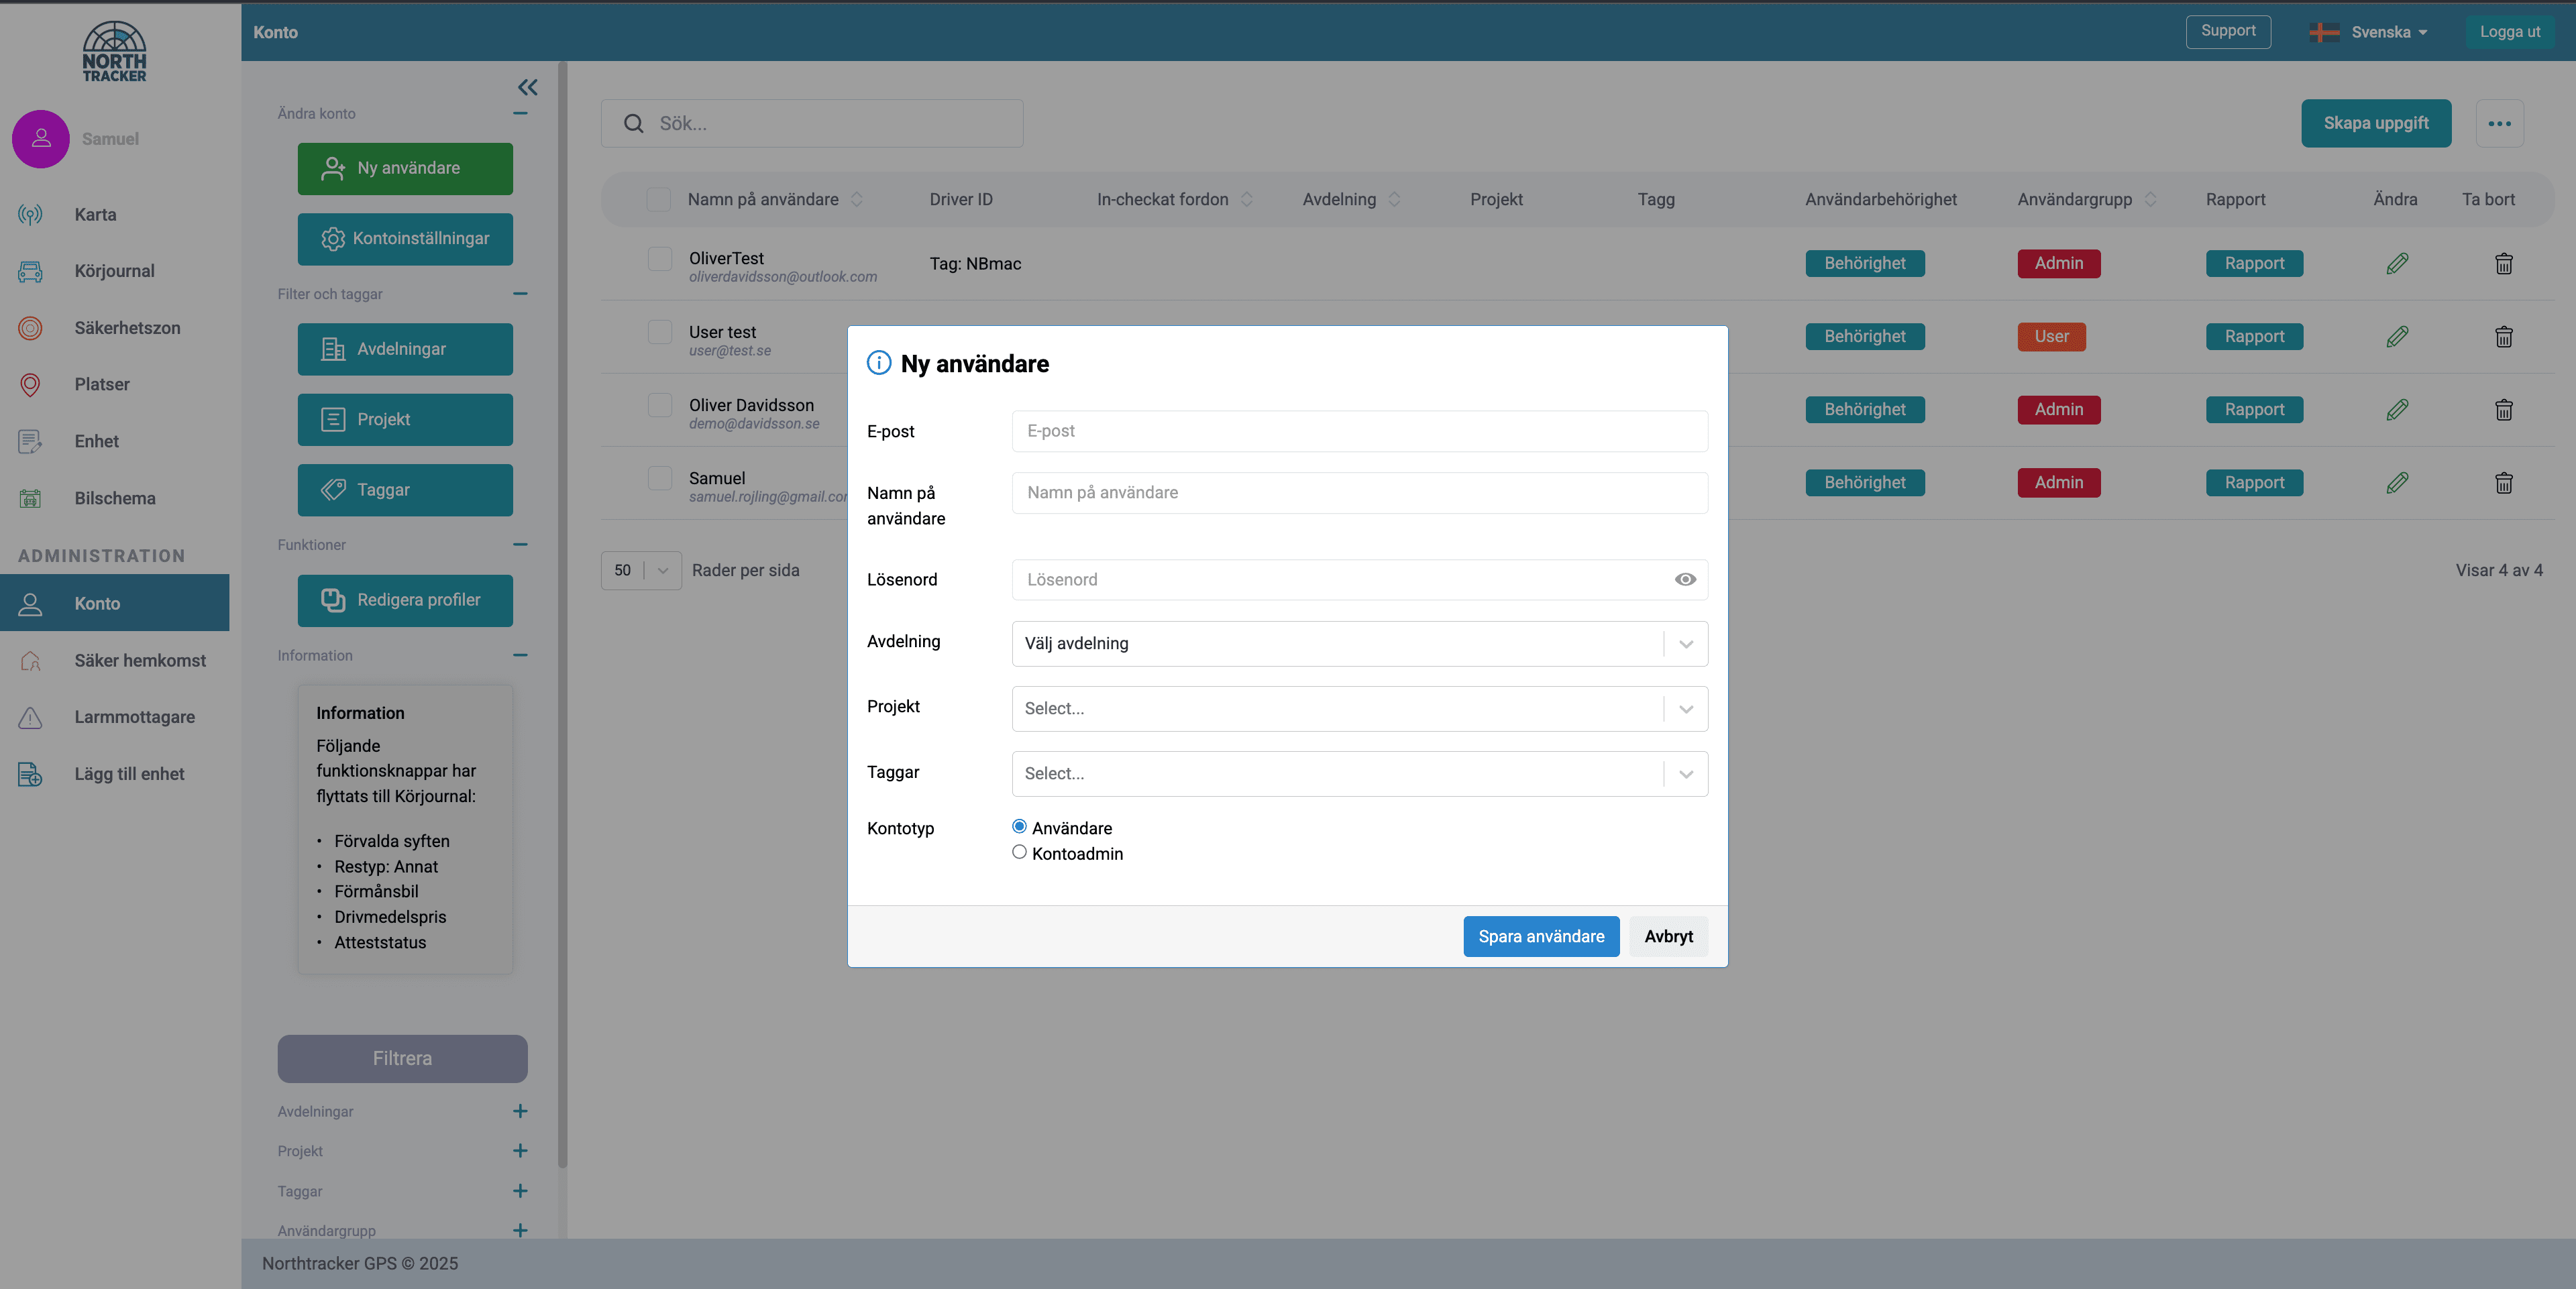Cancel dialog with Avbryt button

tap(1668, 936)
